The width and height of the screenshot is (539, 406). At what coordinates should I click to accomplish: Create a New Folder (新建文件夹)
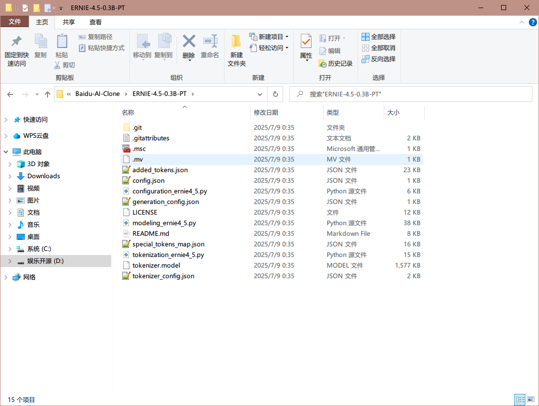point(237,50)
